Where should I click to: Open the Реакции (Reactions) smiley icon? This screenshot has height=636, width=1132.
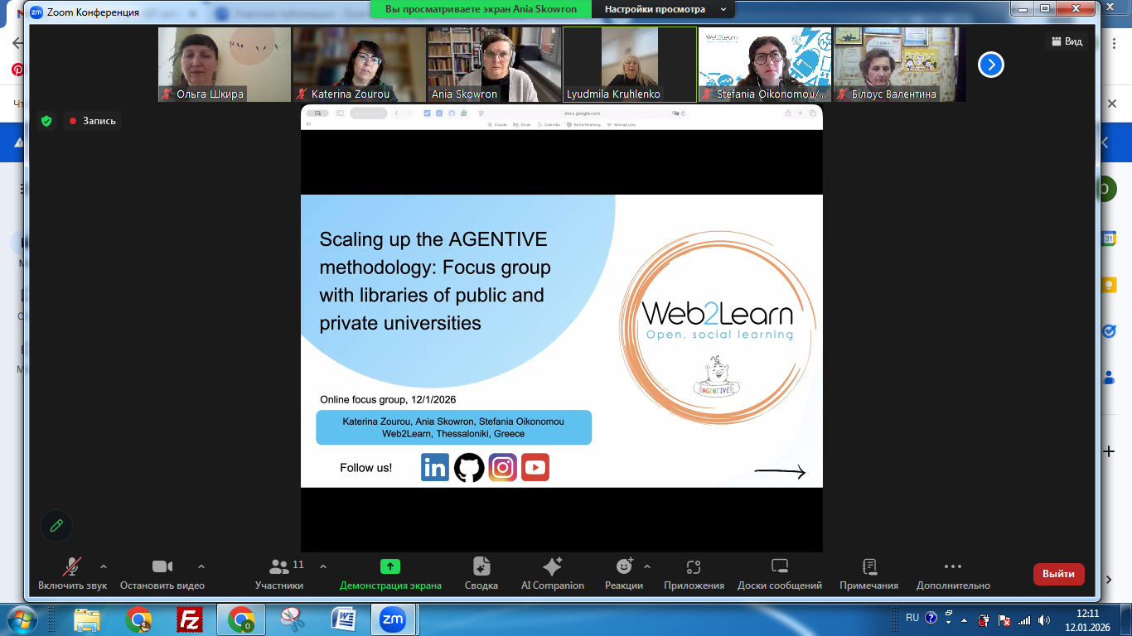(624, 567)
